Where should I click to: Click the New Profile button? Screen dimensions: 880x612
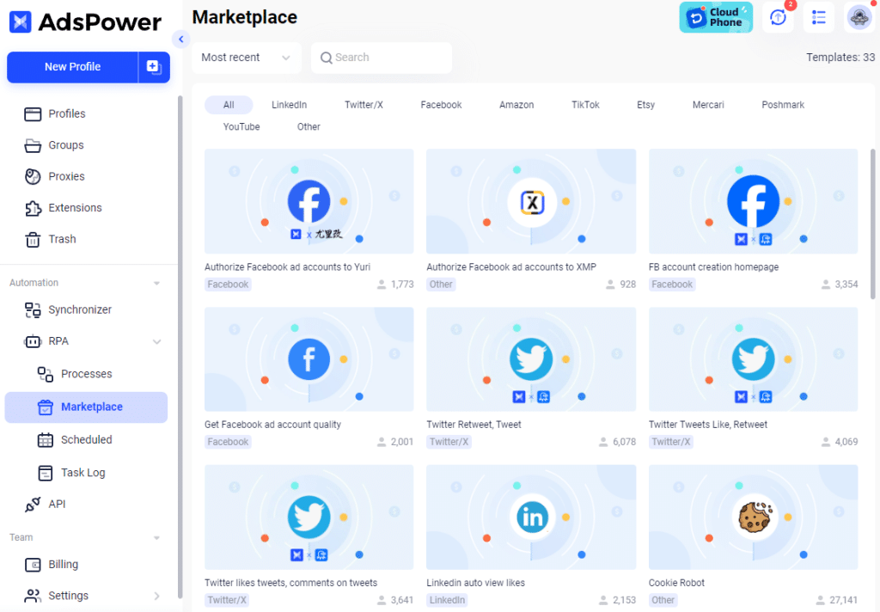click(72, 67)
